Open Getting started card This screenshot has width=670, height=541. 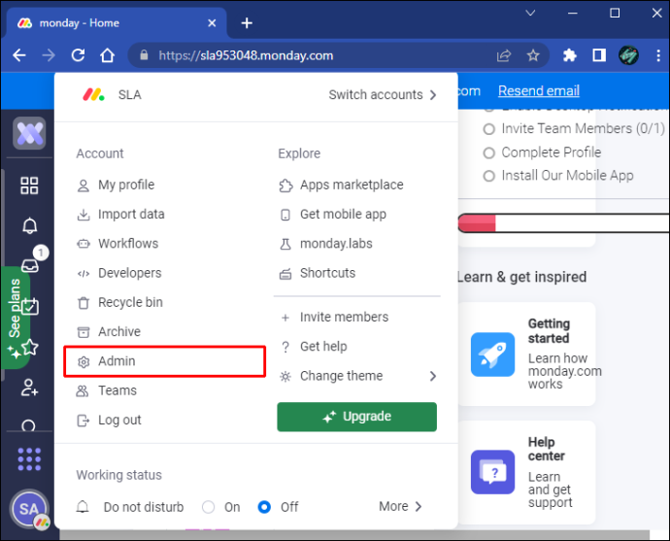pyautogui.click(x=526, y=355)
